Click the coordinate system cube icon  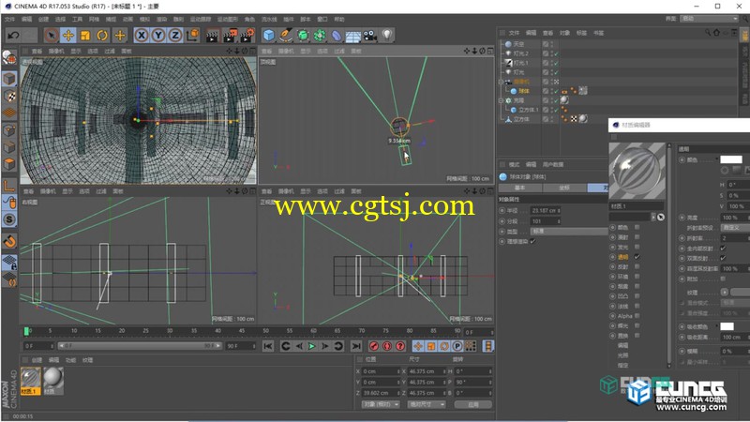192,36
